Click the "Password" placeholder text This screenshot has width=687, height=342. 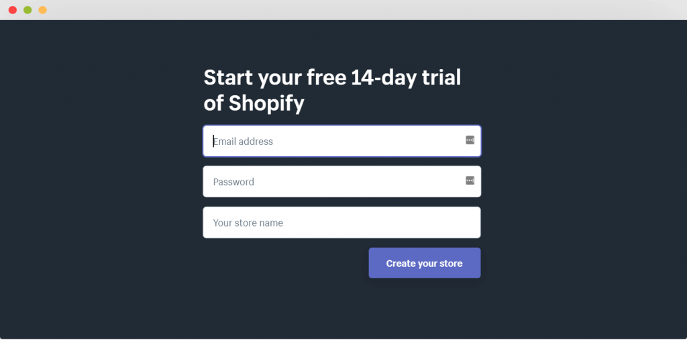(x=233, y=182)
